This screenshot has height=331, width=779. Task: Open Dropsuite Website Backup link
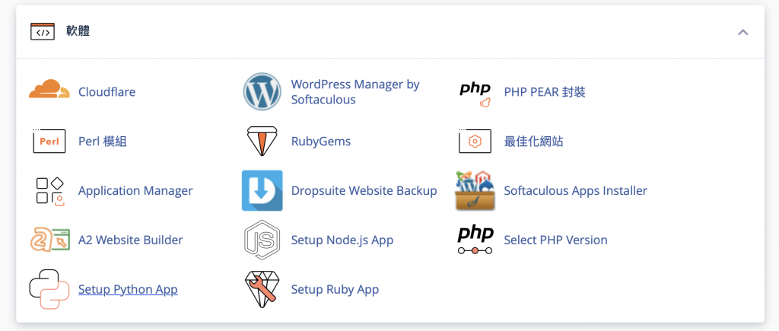(364, 190)
